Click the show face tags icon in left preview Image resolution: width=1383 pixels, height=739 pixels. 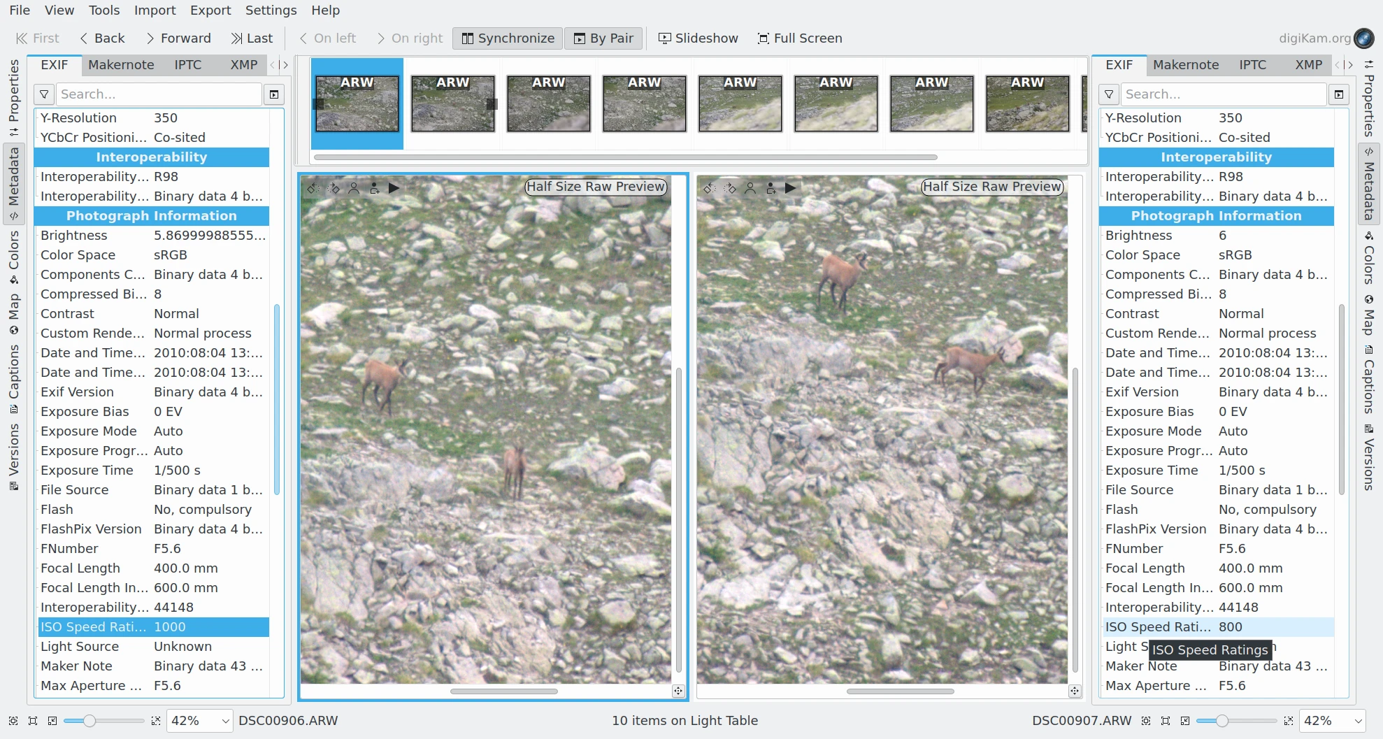pyautogui.click(x=354, y=188)
